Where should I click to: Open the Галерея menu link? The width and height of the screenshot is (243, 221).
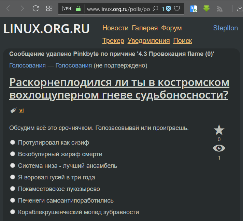coord(145,28)
